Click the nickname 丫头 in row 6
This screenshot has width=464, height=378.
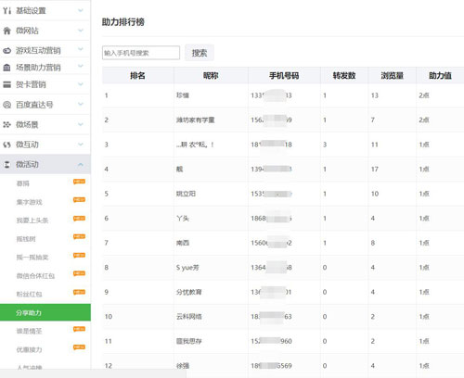click(x=183, y=219)
